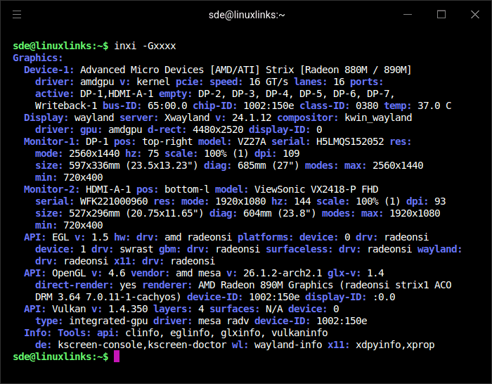Maximize the terminal window
Image resolution: width=492 pixels, height=384 pixels.
tap(441, 15)
